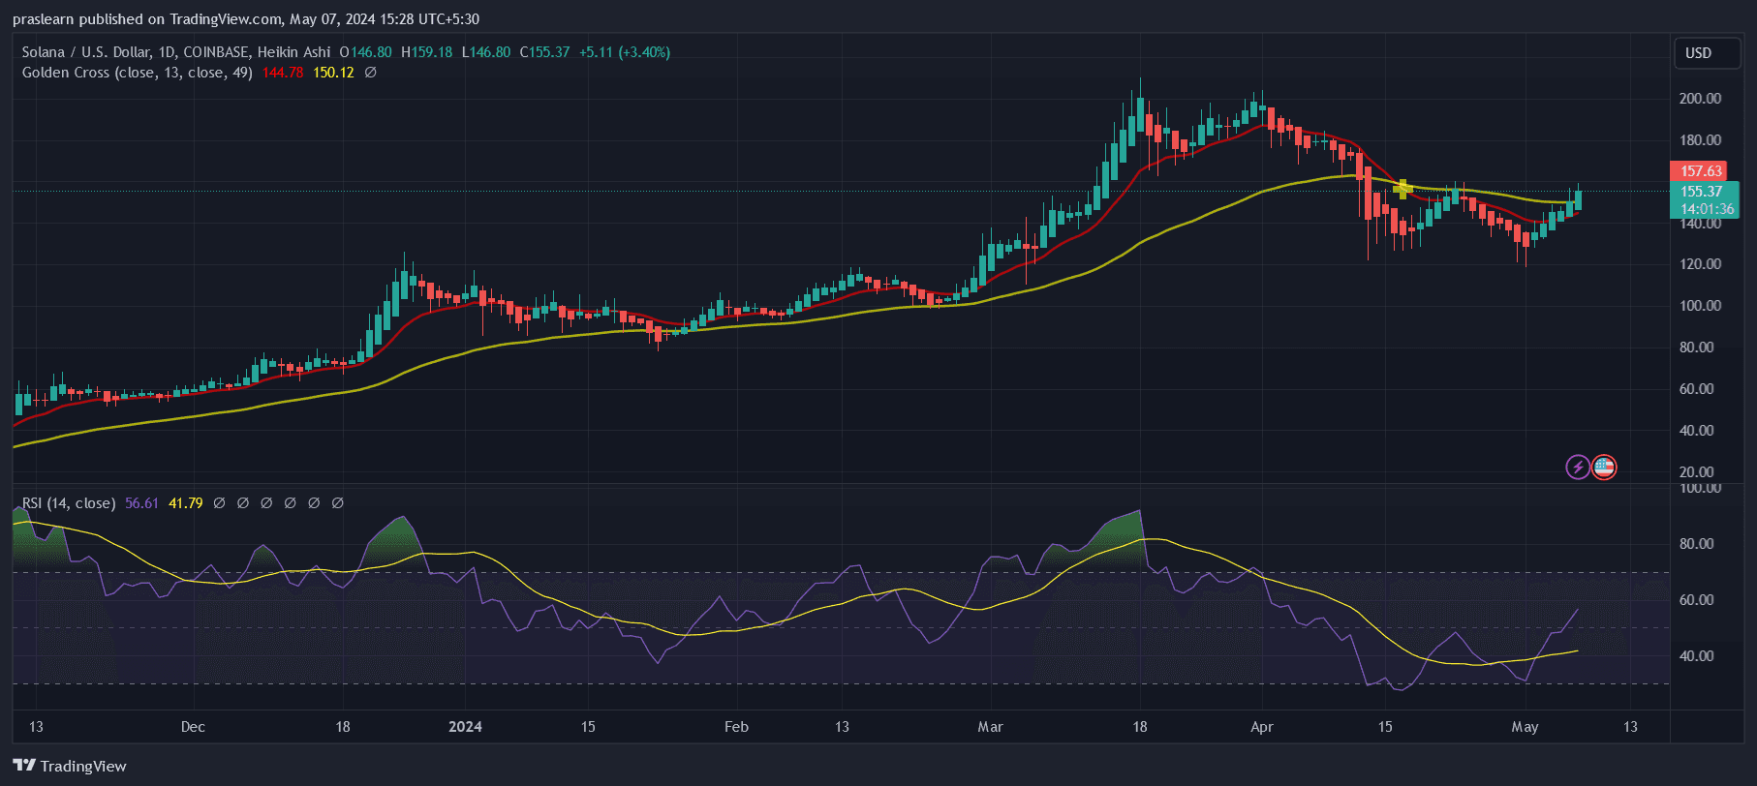Click the Heikin Ashi chart type label
Image resolution: width=1757 pixels, height=786 pixels.
(293, 52)
